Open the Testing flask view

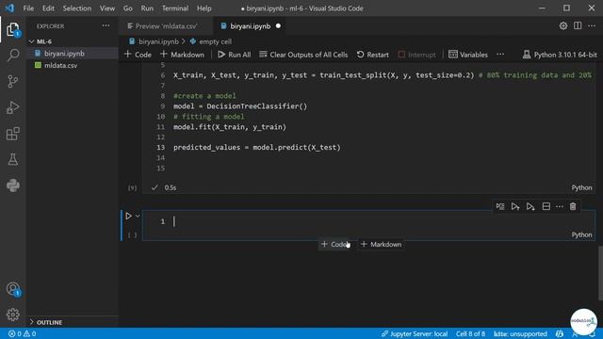click(12, 159)
